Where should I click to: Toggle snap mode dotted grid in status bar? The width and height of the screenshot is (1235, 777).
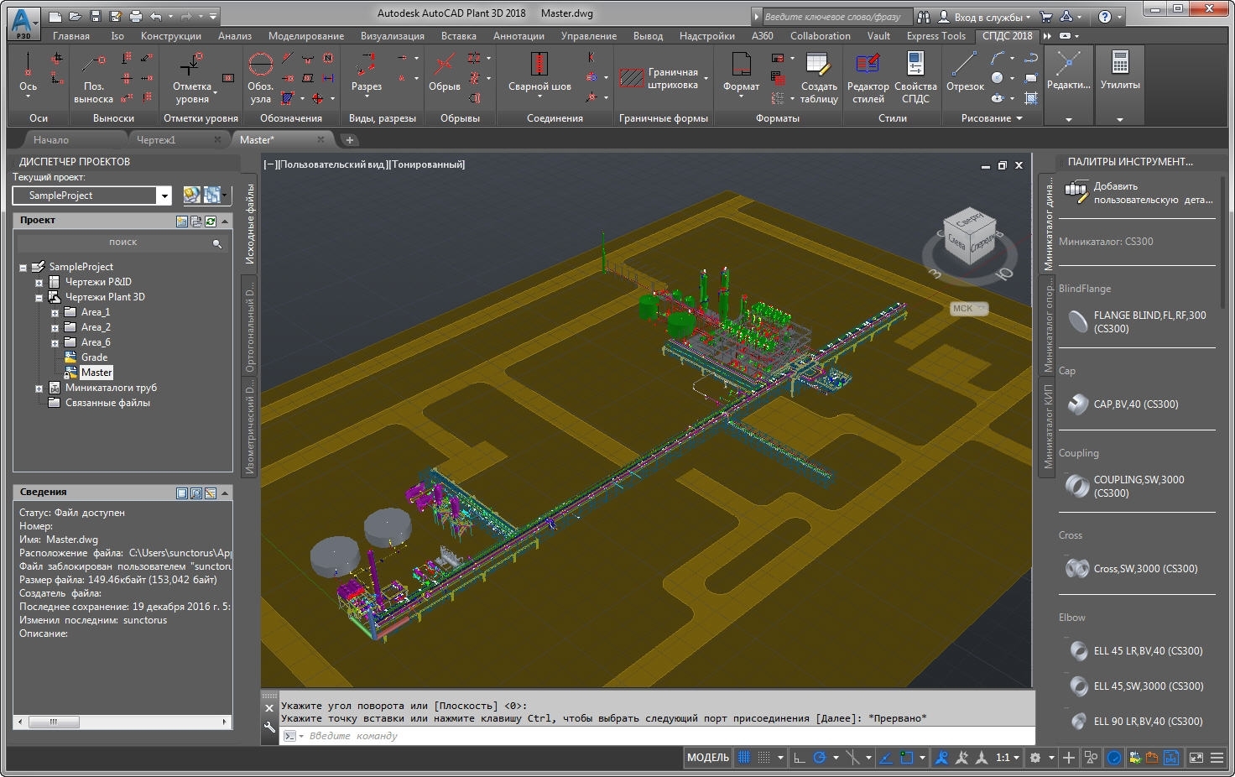[x=763, y=758]
